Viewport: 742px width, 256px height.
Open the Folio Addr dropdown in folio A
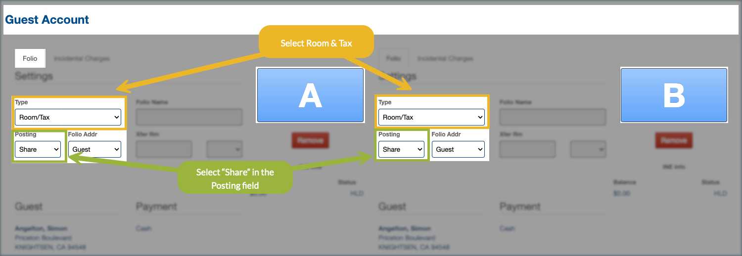[x=96, y=149]
